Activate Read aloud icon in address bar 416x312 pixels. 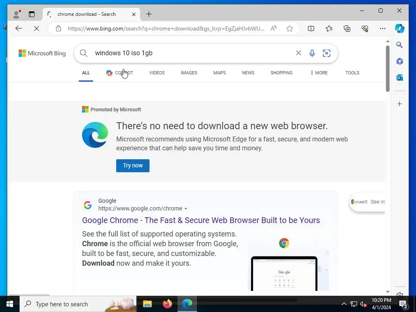[273, 28]
